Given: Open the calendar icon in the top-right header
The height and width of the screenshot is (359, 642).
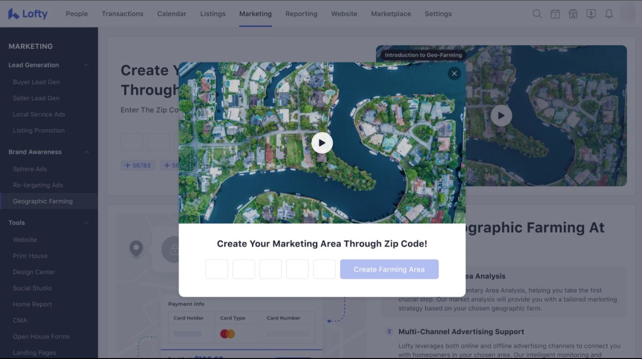Looking at the screenshot, I should [x=555, y=14].
